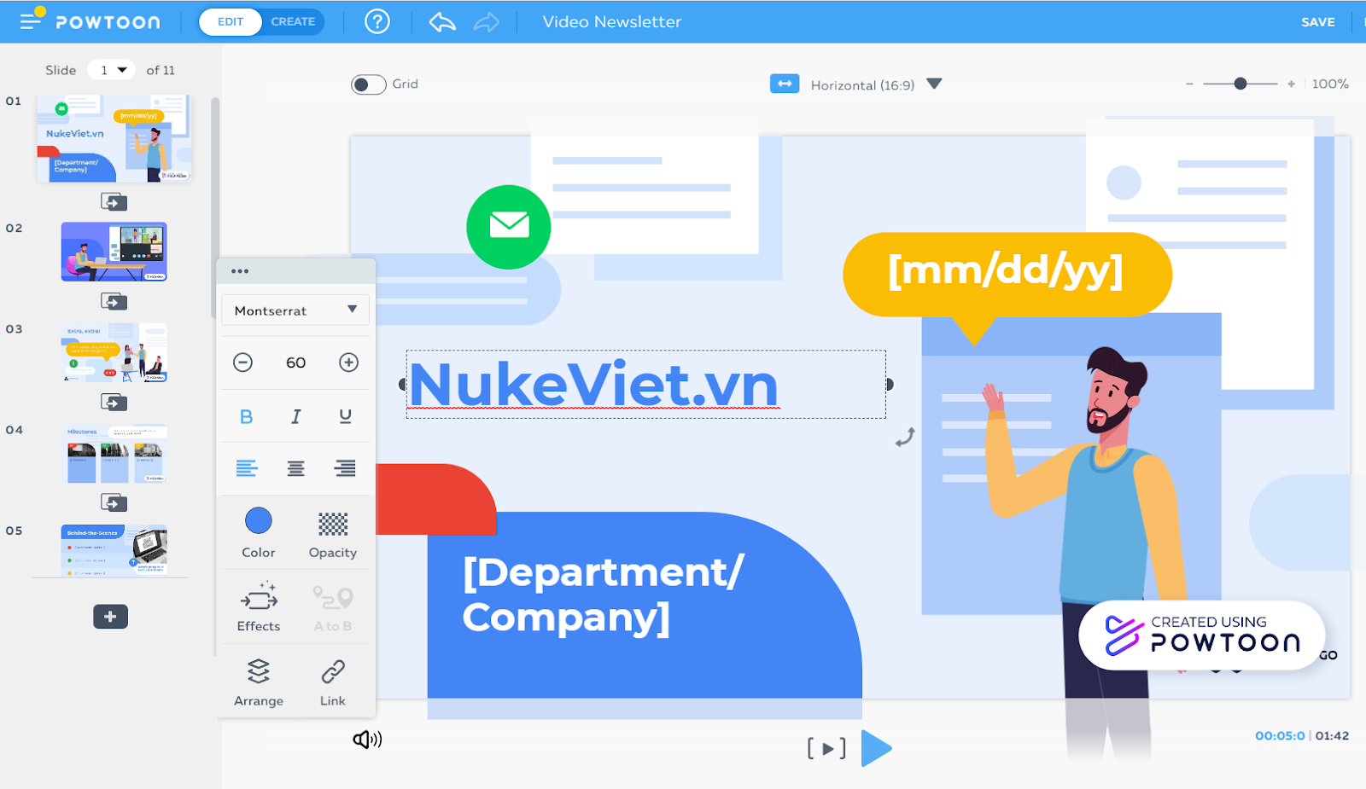Zoom in with the plus sign
1366x789 pixels.
pos(1291,84)
